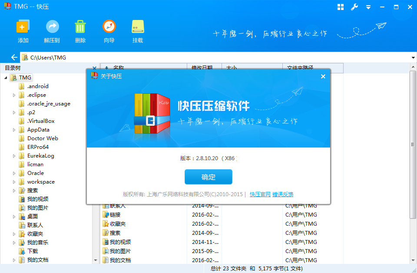Close the 关于快压 dialog
This screenshot has height=273, width=417.
tap(323, 76)
